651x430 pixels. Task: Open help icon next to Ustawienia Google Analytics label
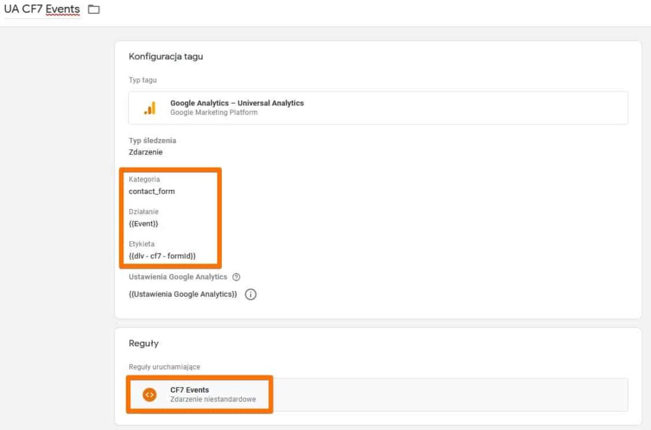coord(236,277)
